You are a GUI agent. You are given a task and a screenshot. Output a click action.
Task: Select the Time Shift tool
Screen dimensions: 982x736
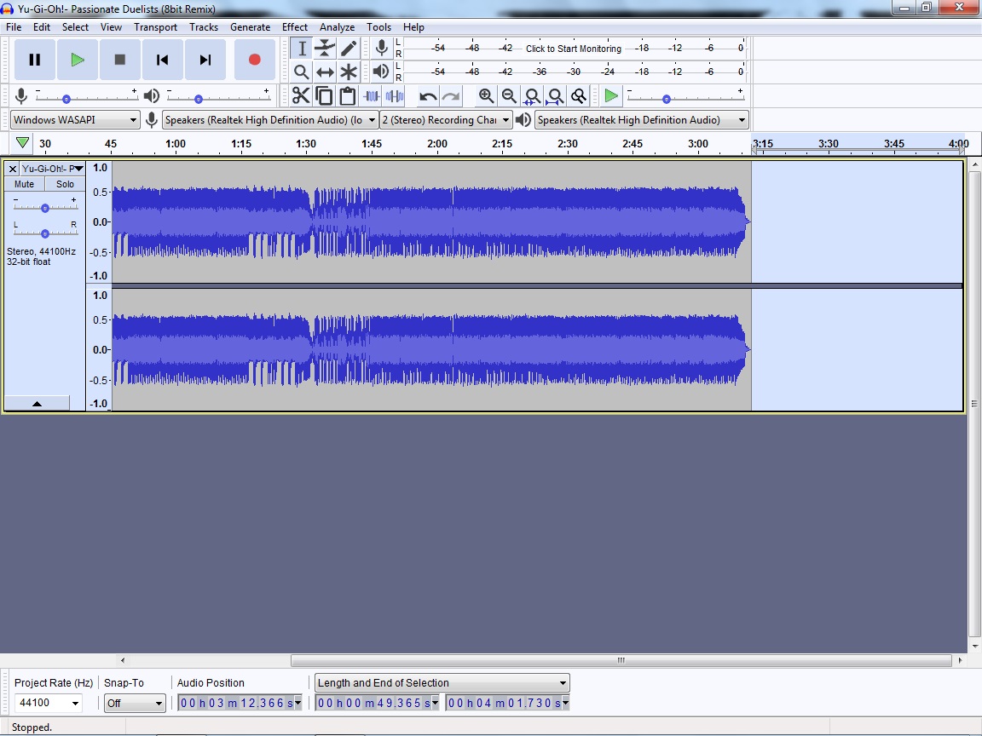(x=325, y=72)
